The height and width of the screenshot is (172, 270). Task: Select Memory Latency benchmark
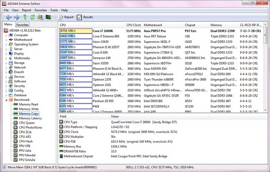[30, 118]
